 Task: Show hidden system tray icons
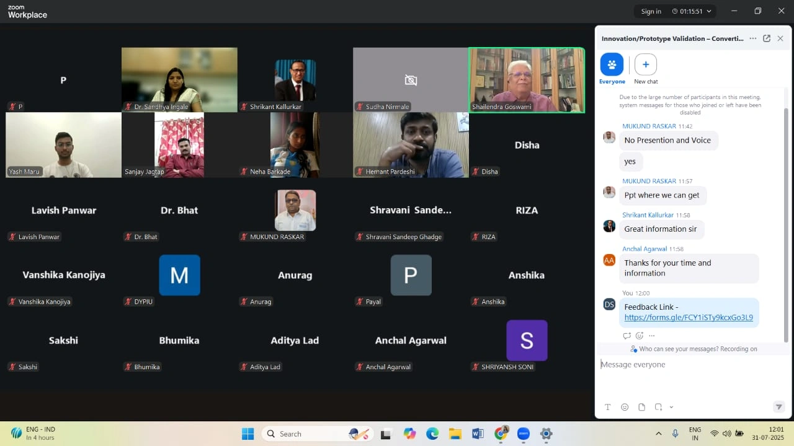click(658, 434)
